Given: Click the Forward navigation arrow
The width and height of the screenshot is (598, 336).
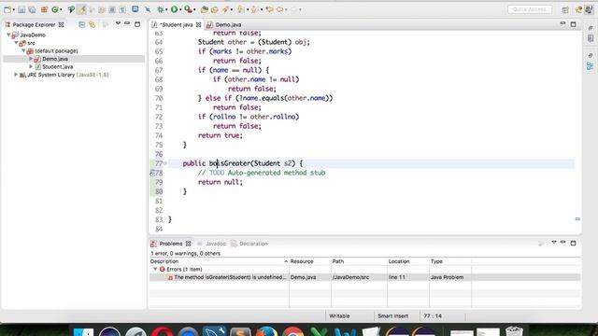Looking at the screenshot, I should pos(294,9).
